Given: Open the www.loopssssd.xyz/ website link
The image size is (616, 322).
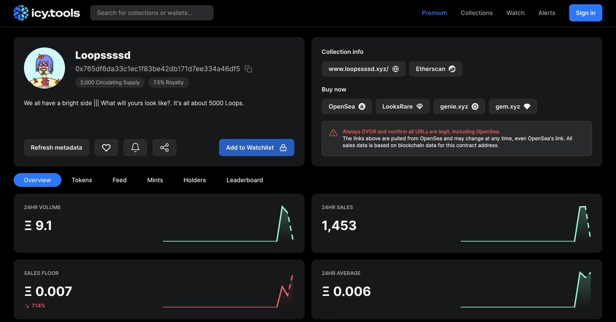Looking at the screenshot, I should pos(364,69).
